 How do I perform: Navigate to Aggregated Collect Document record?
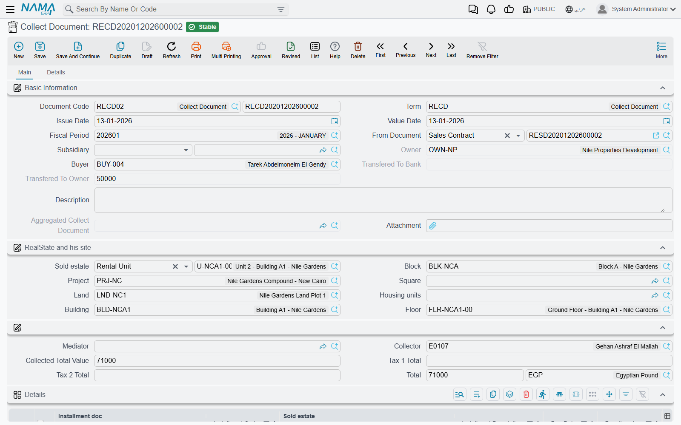click(323, 226)
